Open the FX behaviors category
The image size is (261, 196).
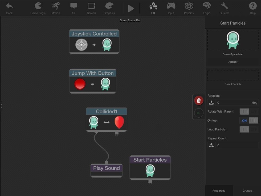pyautogui.click(x=153, y=7)
